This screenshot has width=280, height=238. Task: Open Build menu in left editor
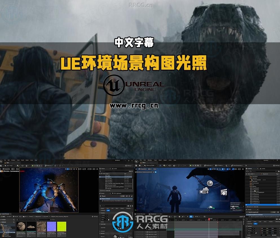pyautogui.click(x=23, y=160)
